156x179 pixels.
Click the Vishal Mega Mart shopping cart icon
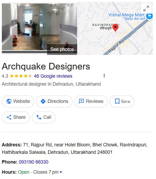coord(149,16)
